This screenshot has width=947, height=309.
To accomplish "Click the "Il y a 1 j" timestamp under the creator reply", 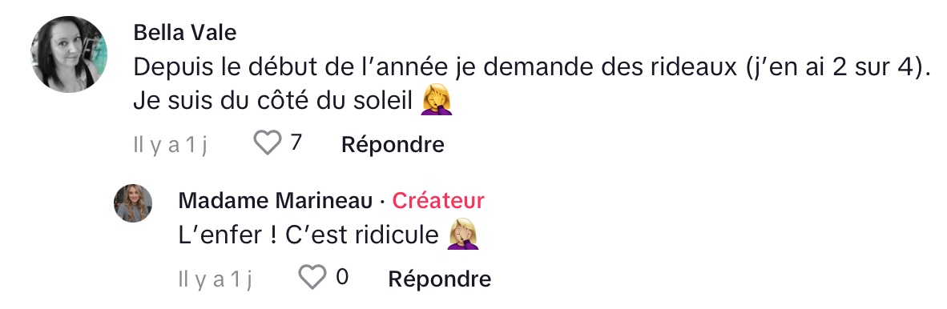I will (216, 280).
